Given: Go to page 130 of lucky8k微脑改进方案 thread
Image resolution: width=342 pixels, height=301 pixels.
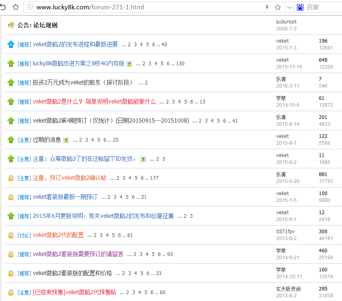Looking at the screenshot, I should click(x=180, y=63).
